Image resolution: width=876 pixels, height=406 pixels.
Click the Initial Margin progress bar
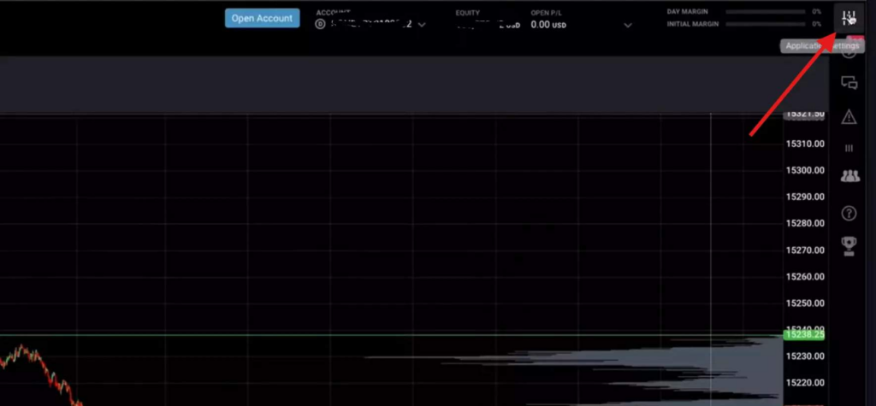[x=765, y=24]
